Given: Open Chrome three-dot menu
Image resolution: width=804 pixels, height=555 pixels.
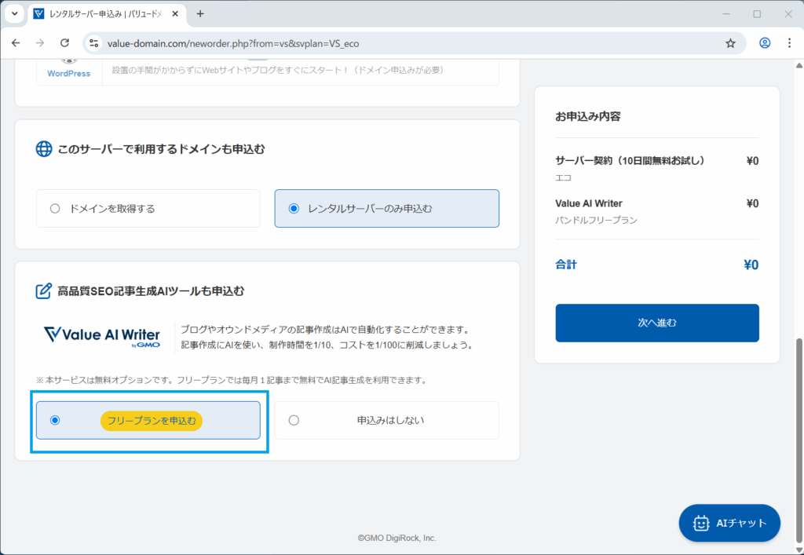Looking at the screenshot, I should pyautogui.click(x=789, y=43).
